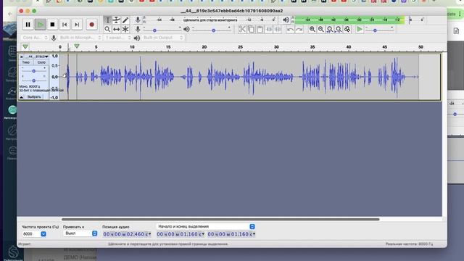Click the audio position time field

127,234
